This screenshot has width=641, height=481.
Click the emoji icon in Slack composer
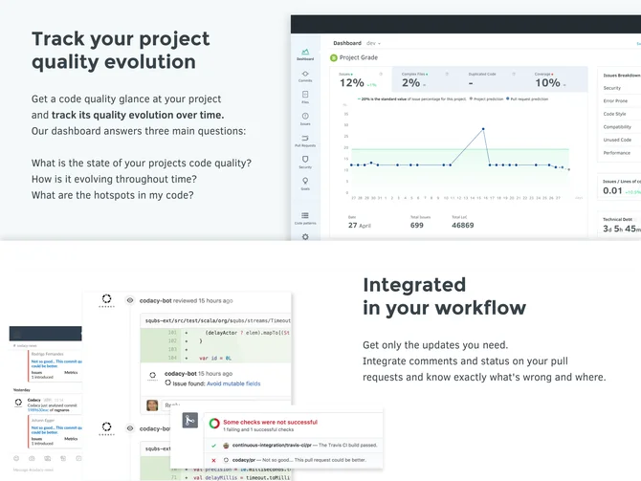click(16, 458)
